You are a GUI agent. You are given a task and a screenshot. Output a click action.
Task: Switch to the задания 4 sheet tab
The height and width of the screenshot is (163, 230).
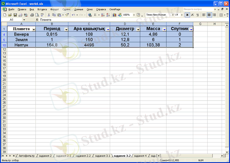[140, 156]
